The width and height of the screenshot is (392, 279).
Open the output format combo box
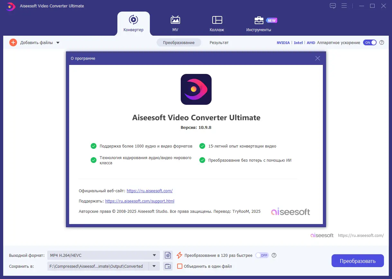103,255
